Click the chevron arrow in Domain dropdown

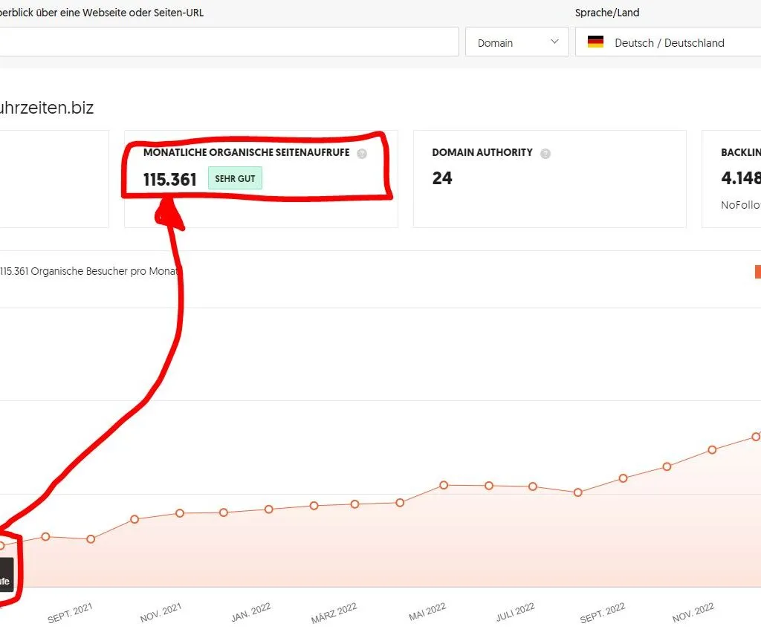point(554,42)
